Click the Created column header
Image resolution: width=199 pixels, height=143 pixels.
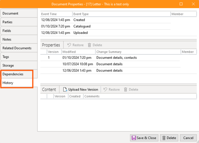point(76,96)
